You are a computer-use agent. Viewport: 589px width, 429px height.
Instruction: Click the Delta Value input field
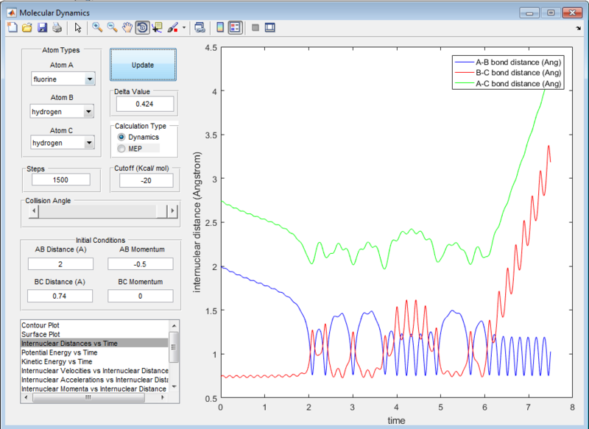tap(144, 104)
